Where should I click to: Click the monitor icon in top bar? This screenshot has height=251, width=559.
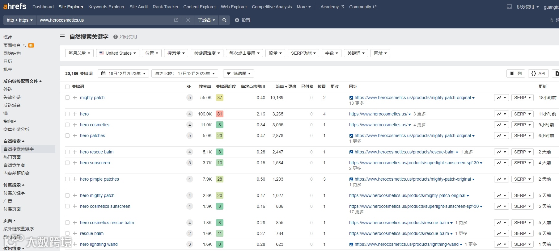(x=509, y=6)
